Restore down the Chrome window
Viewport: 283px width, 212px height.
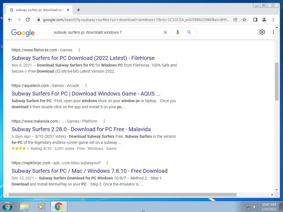[264, 6]
